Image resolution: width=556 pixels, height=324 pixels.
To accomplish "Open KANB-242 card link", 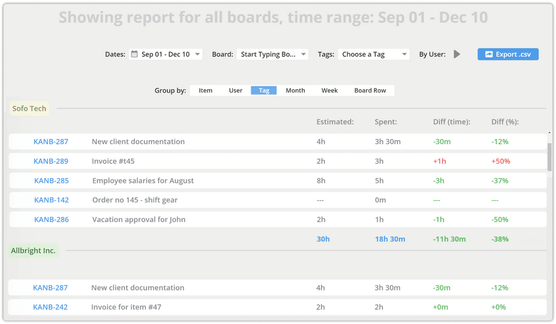I will coord(50,307).
